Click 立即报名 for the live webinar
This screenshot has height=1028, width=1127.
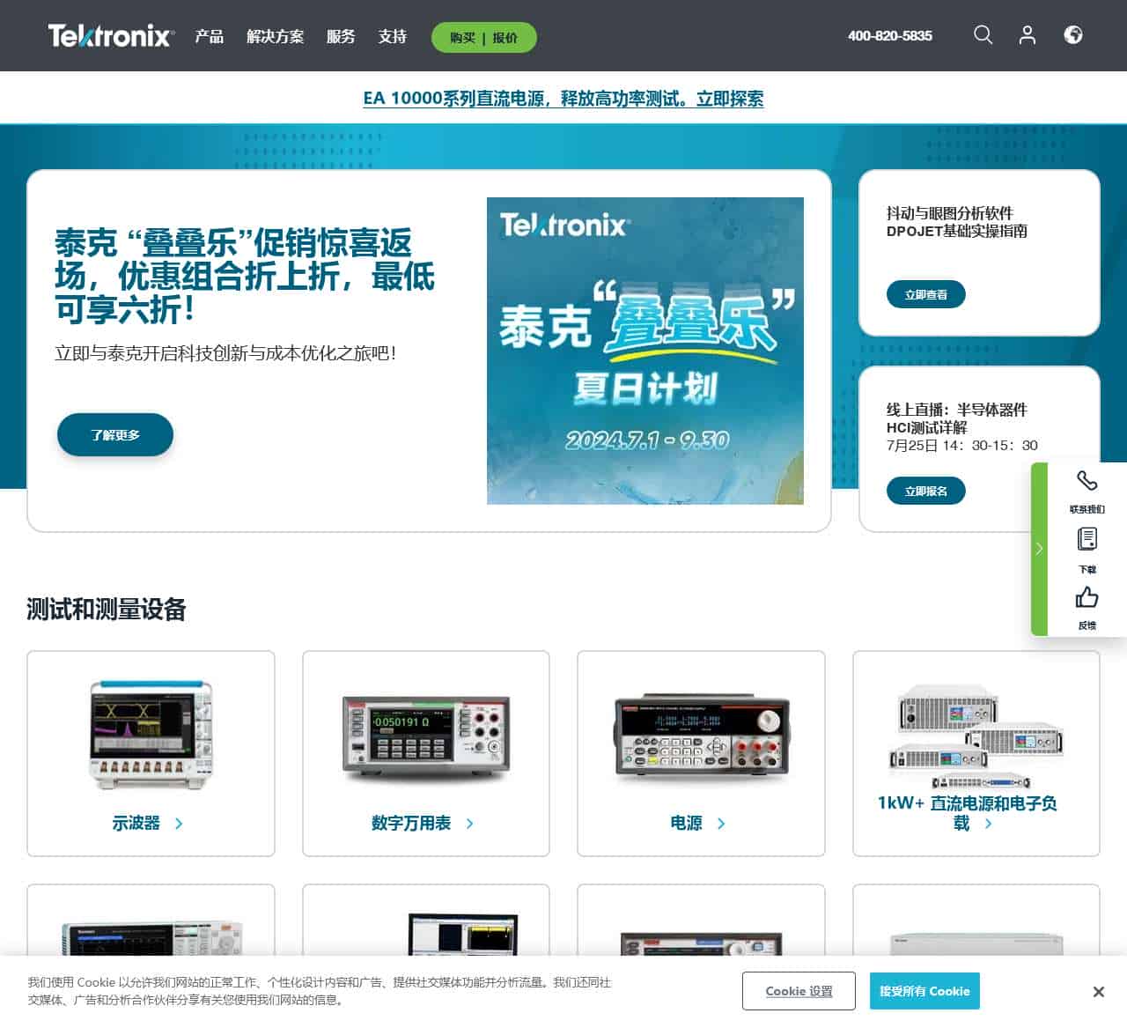(x=926, y=492)
